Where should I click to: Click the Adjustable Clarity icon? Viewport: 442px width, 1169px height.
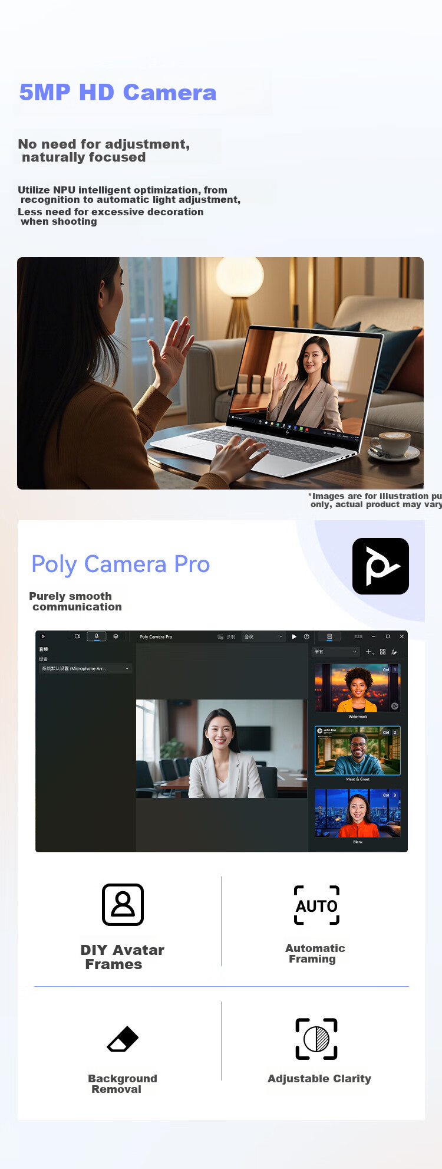tap(316, 1039)
